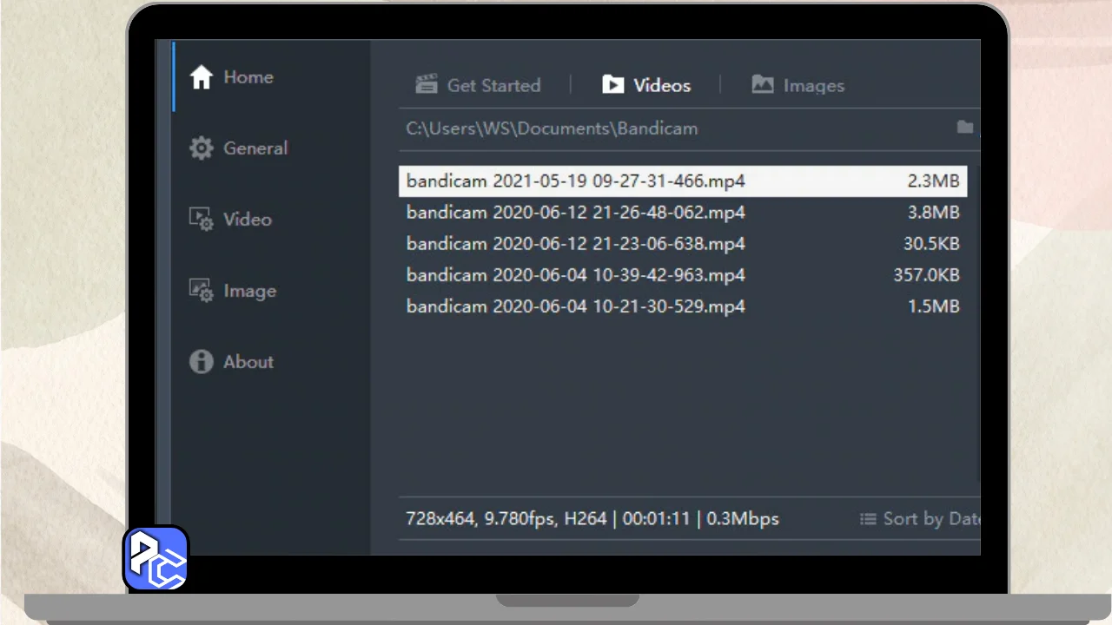Image resolution: width=1112 pixels, height=625 pixels.
Task: Click the PC logo badge
Action: pos(156,558)
